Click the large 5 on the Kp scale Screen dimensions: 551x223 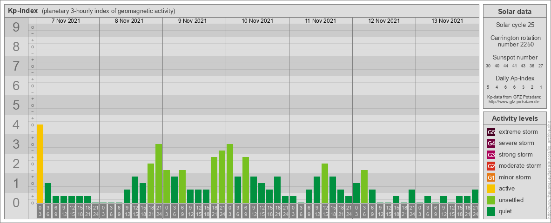click(x=16, y=105)
